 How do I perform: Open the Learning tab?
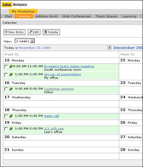(129, 16)
